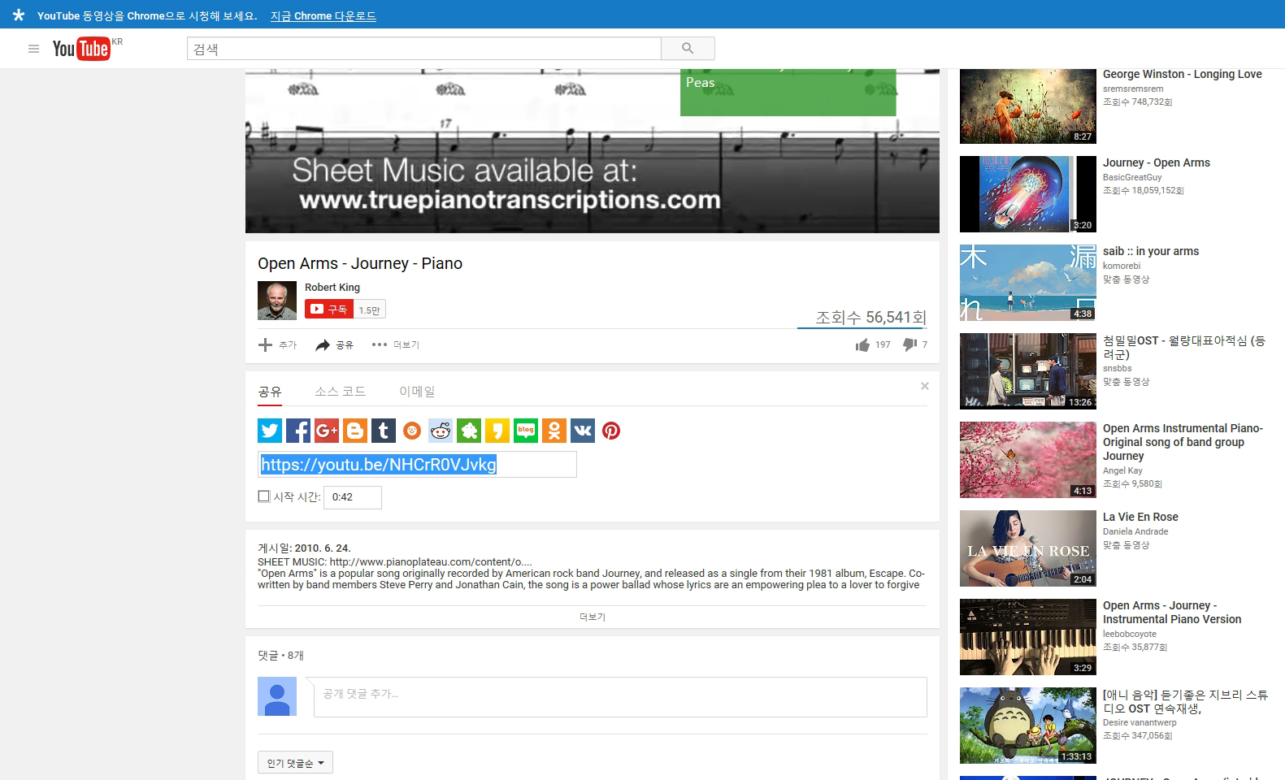
Task: Share the video on Blogger
Action: click(x=355, y=431)
